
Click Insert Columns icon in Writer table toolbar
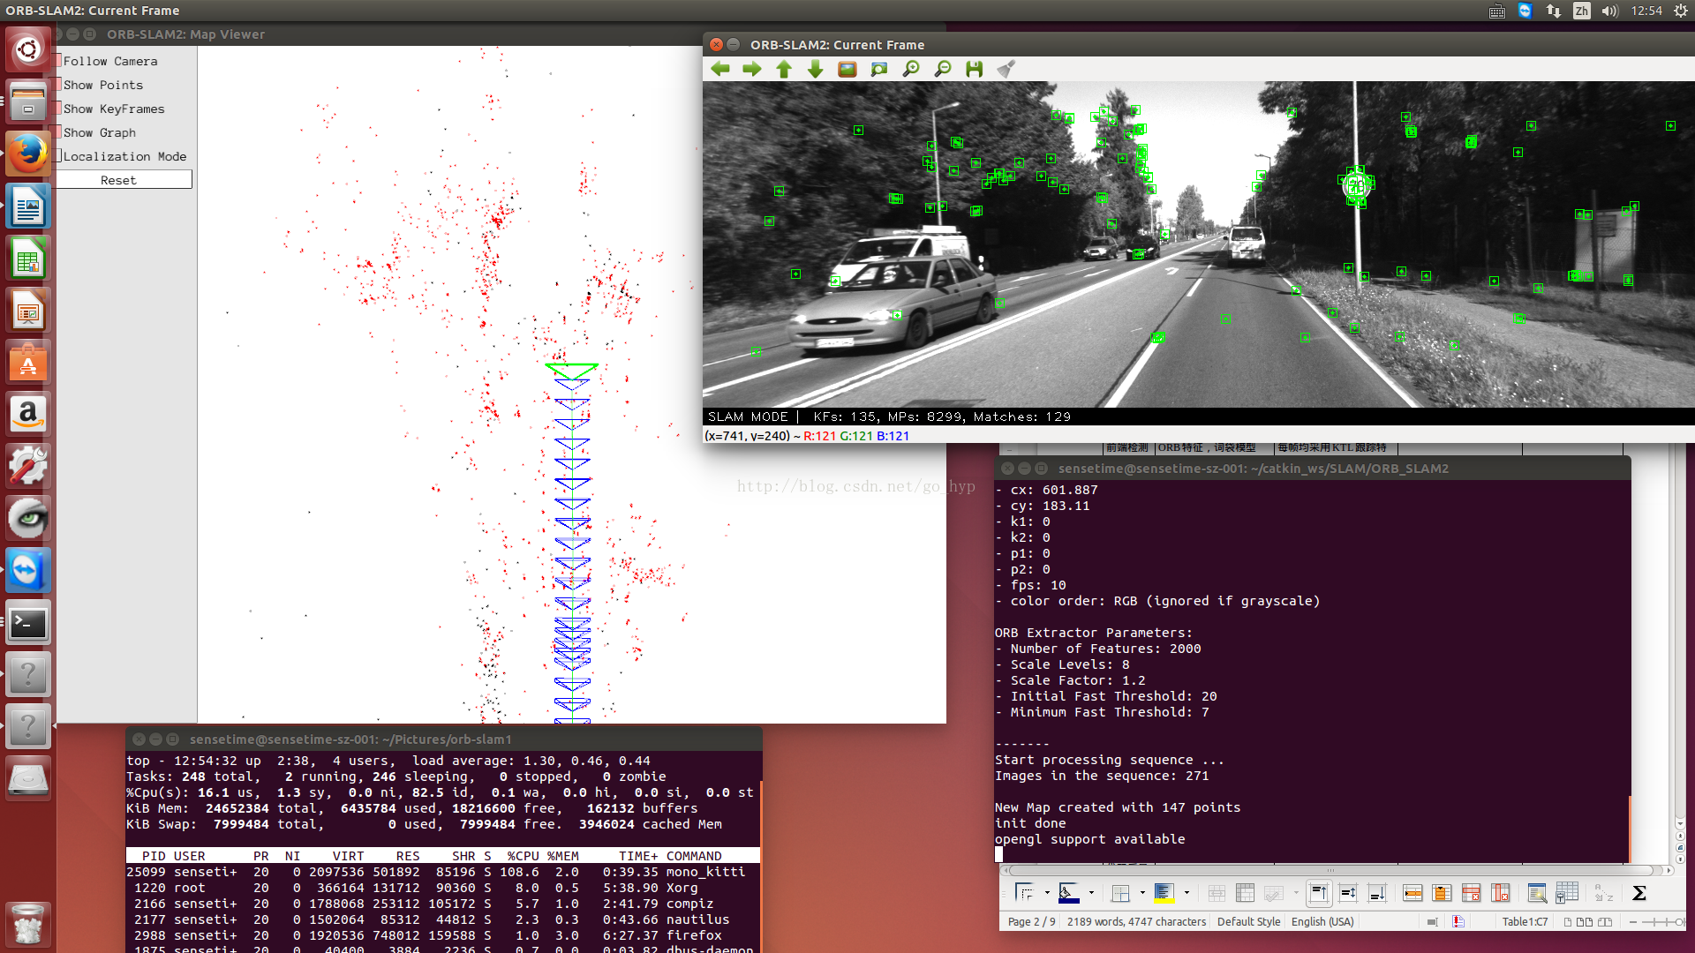[x=1442, y=893]
